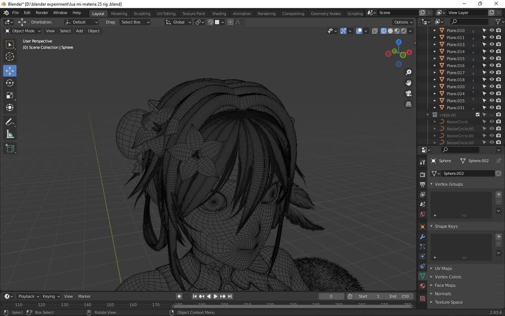505x316 pixels.
Task: Toggle the camera view icon
Action: tap(408, 93)
